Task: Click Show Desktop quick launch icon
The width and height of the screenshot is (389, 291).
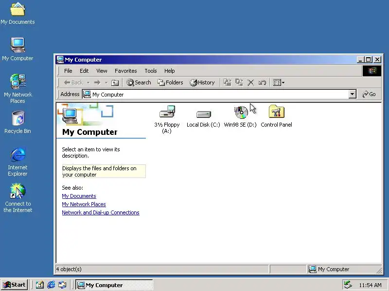Action: [x=40, y=285]
